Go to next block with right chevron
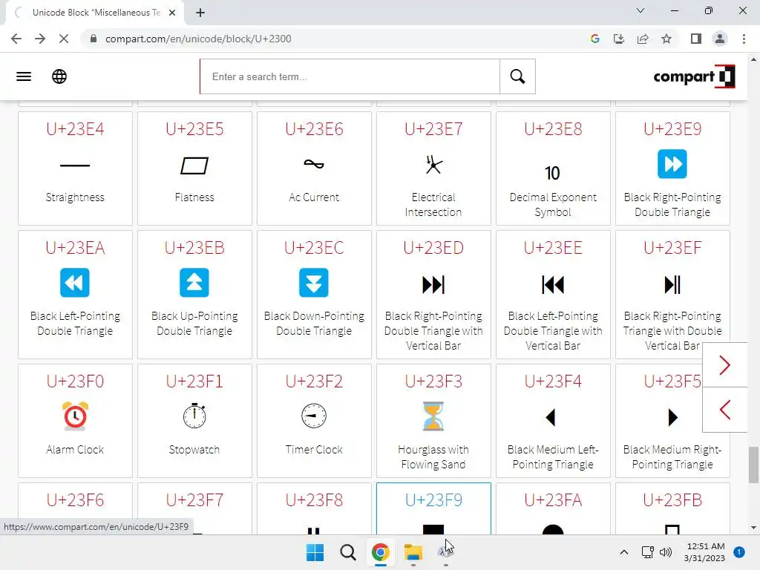The height and width of the screenshot is (570, 760). click(724, 365)
